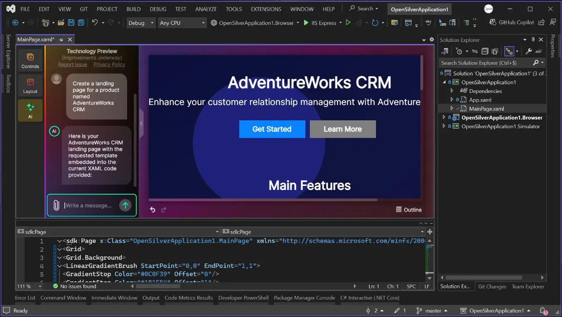Click the Get Started button in preview
This screenshot has width=562, height=317.
[272, 129]
